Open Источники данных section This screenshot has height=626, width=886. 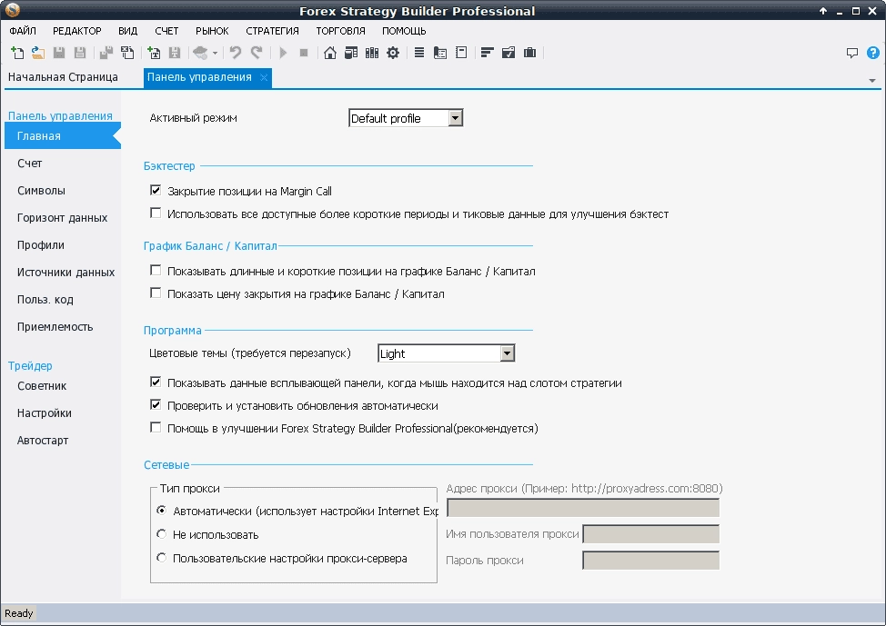pos(65,272)
